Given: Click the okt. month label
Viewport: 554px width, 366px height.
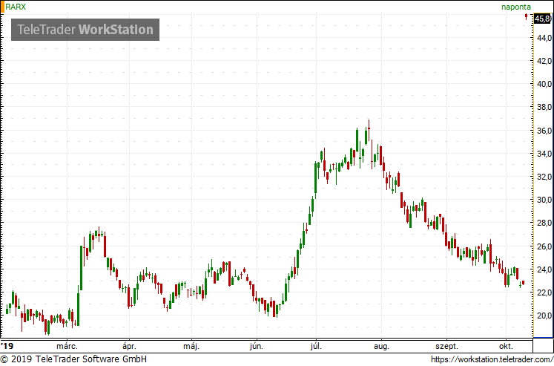Looking at the screenshot, I should tap(506, 346).
